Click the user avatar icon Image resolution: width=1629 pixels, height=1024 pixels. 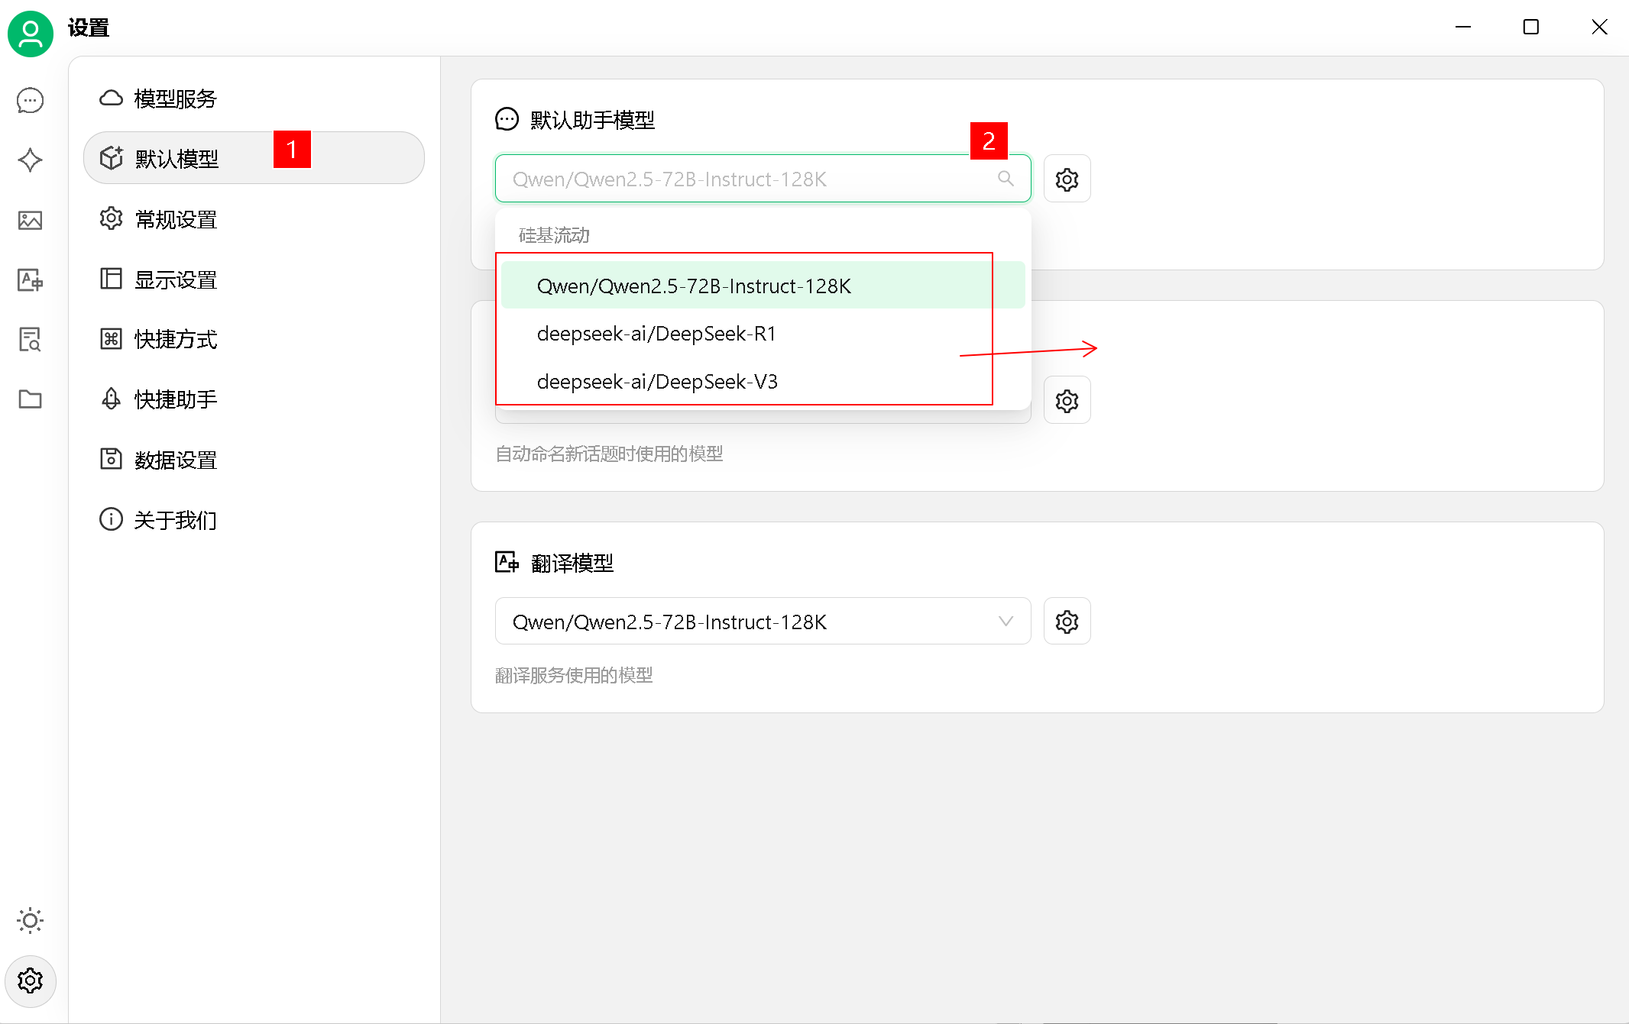(30, 33)
